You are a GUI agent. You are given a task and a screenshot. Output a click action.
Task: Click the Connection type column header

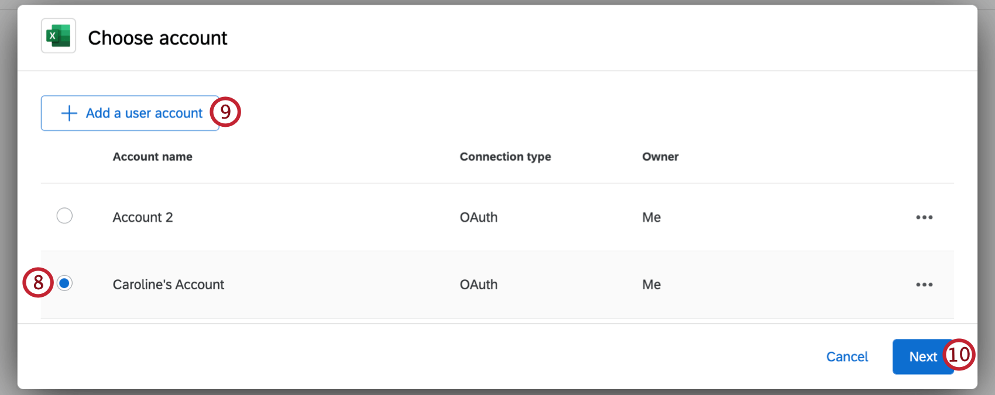[x=505, y=157]
